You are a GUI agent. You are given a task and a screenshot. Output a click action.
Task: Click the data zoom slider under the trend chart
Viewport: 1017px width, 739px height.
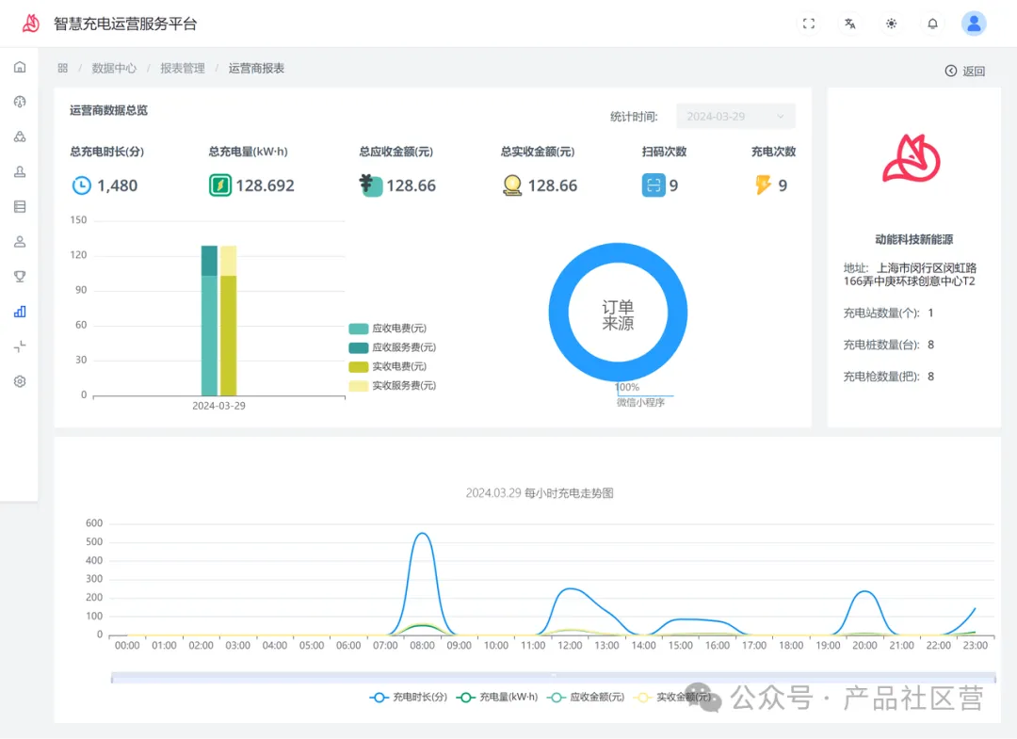[x=552, y=677]
